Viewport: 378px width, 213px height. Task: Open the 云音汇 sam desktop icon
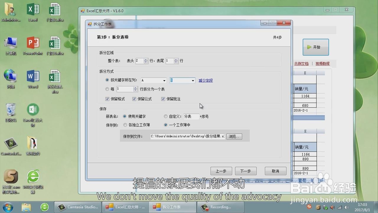(11, 181)
